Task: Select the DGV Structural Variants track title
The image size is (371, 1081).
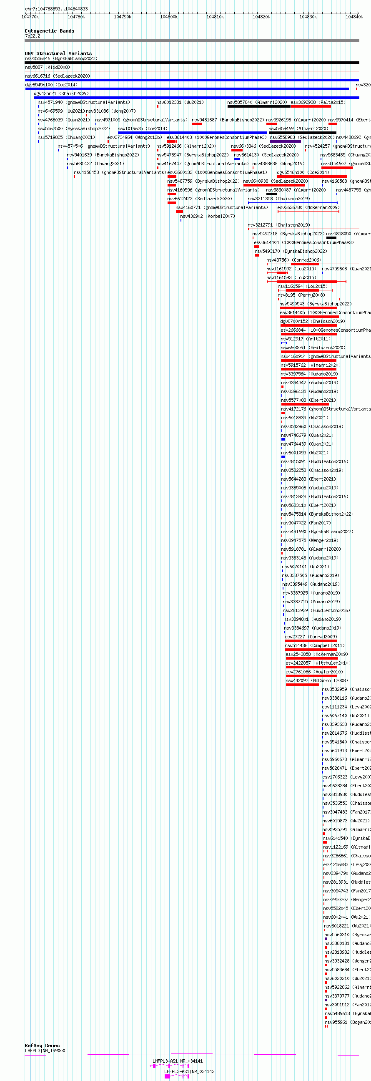Action: click(x=58, y=53)
